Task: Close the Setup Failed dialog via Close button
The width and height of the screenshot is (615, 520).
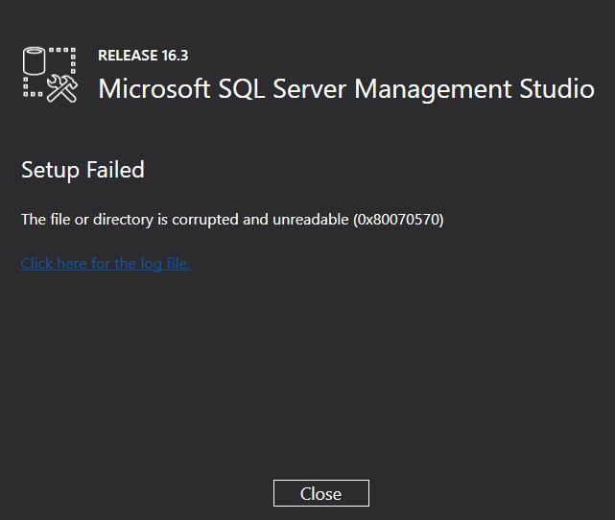Action: tap(320, 493)
